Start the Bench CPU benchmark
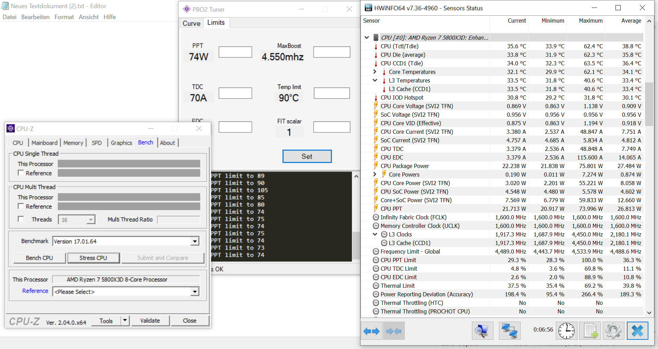This screenshot has width=658, height=349. 39,258
